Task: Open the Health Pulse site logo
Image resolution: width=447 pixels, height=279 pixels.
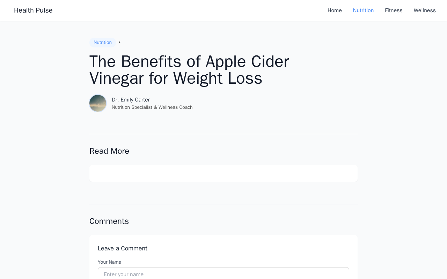Action: 33,10
